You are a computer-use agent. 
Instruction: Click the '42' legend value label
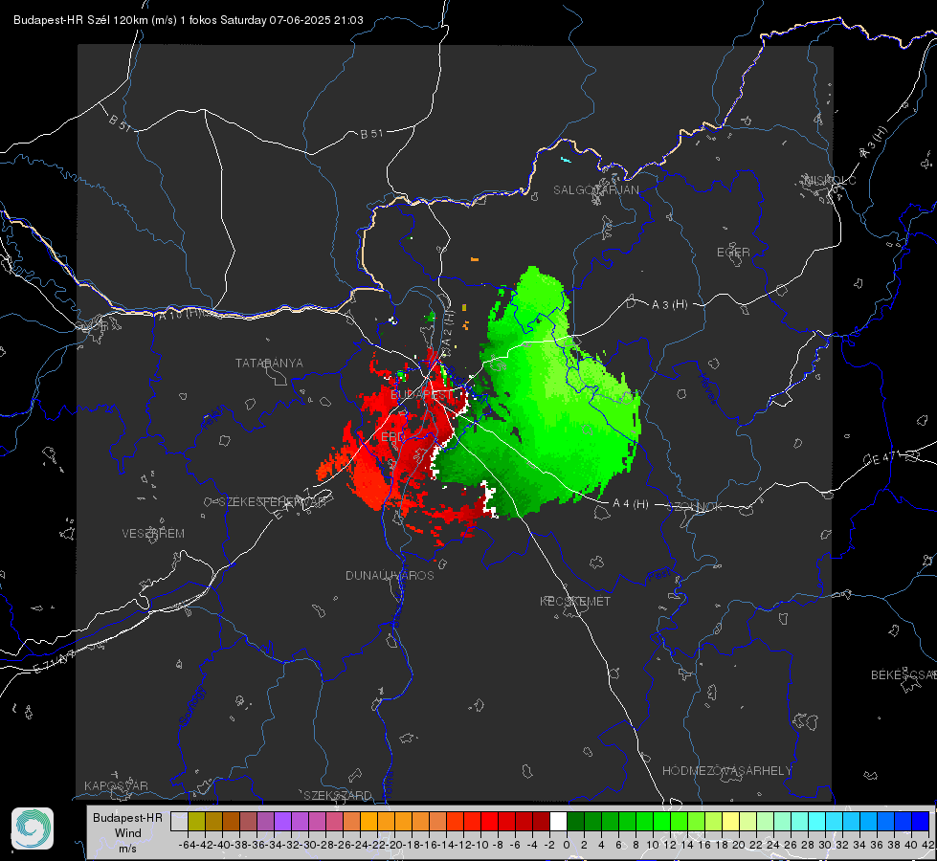coord(927,845)
